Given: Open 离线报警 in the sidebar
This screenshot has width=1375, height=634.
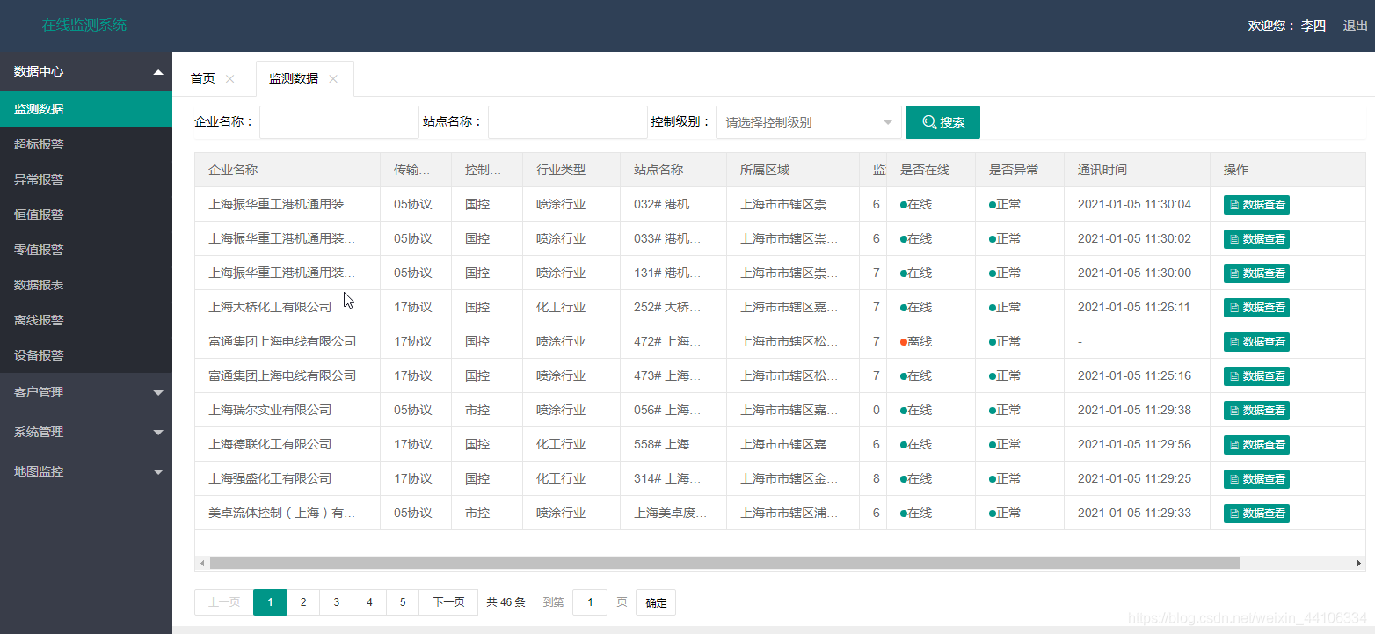Looking at the screenshot, I should tap(86, 320).
